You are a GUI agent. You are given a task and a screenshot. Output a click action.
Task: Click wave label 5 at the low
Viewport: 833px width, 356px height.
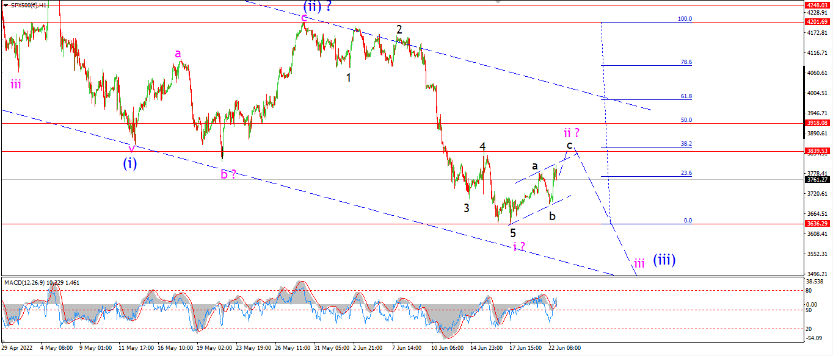(x=513, y=233)
